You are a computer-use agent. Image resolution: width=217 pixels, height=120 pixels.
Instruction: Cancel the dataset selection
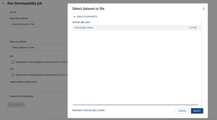[x=182, y=111]
